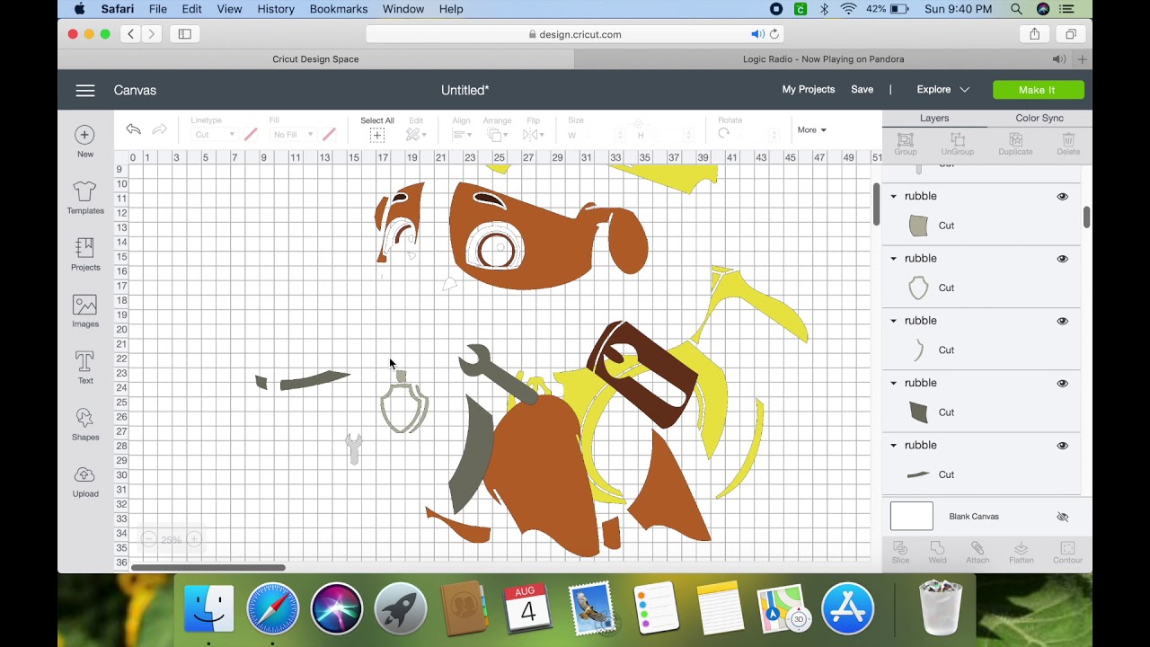This screenshot has height=647, width=1150.
Task: Show the Blank Canvas layer
Action: click(1063, 517)
